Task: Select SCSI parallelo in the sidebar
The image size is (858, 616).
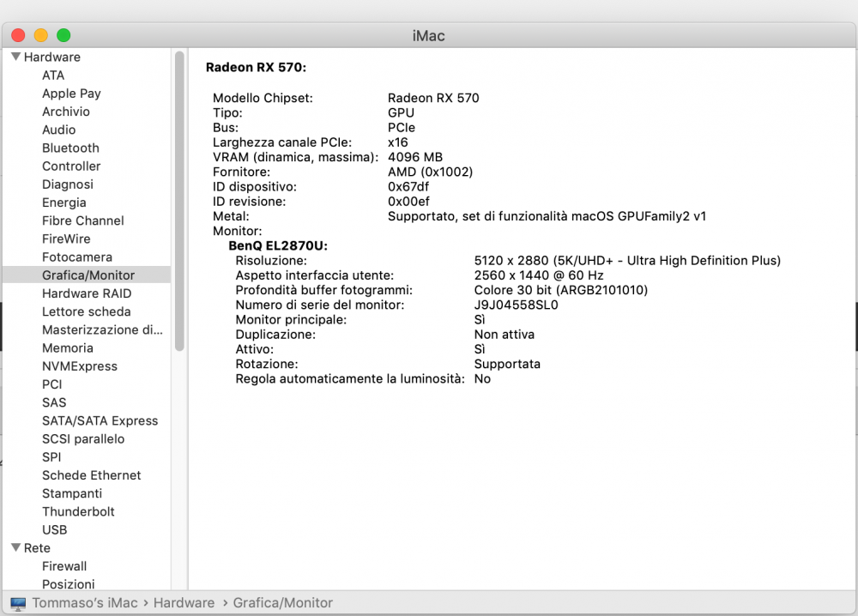Action: 83,438
